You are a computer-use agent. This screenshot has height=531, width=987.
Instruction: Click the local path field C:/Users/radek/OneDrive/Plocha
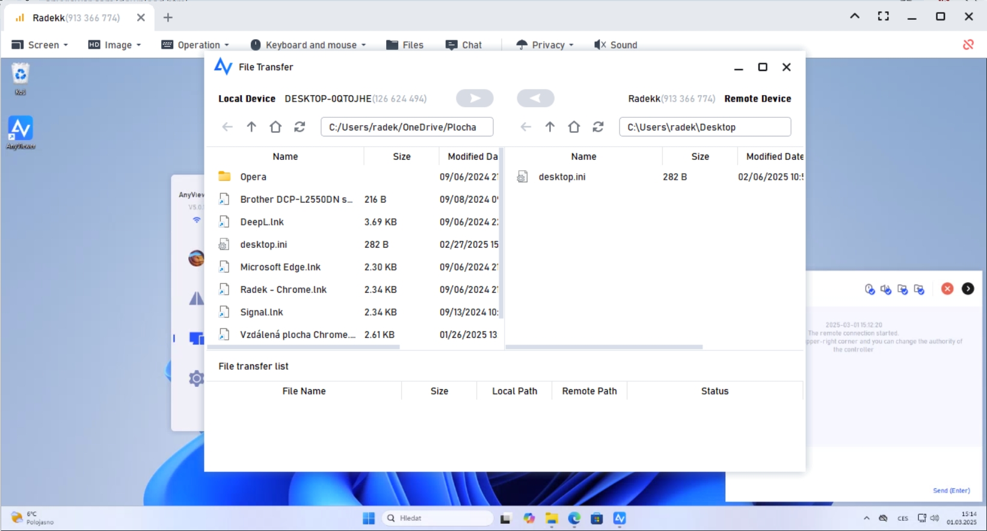(407, 127)
